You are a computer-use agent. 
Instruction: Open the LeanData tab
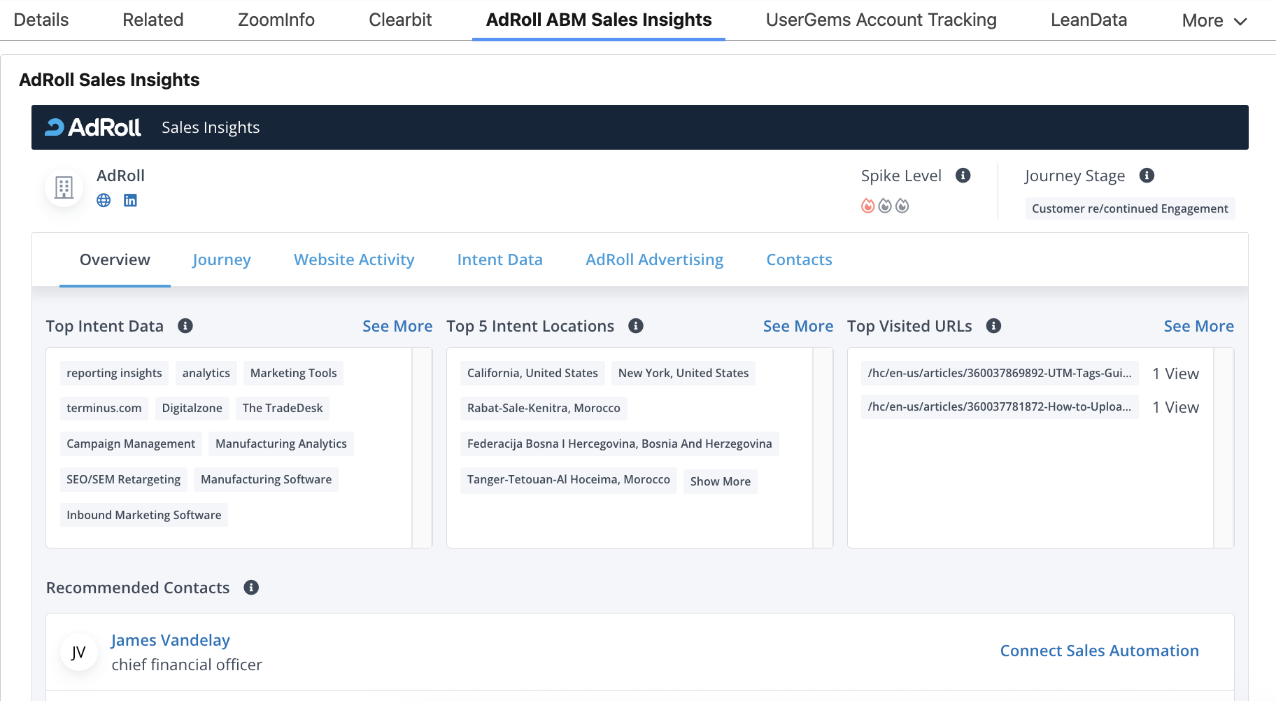pyautogui.click(x=1089, y=20)
